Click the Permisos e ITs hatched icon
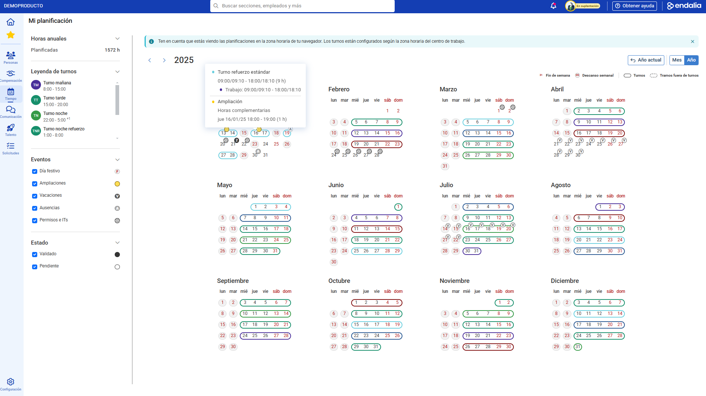 [117, 221]
